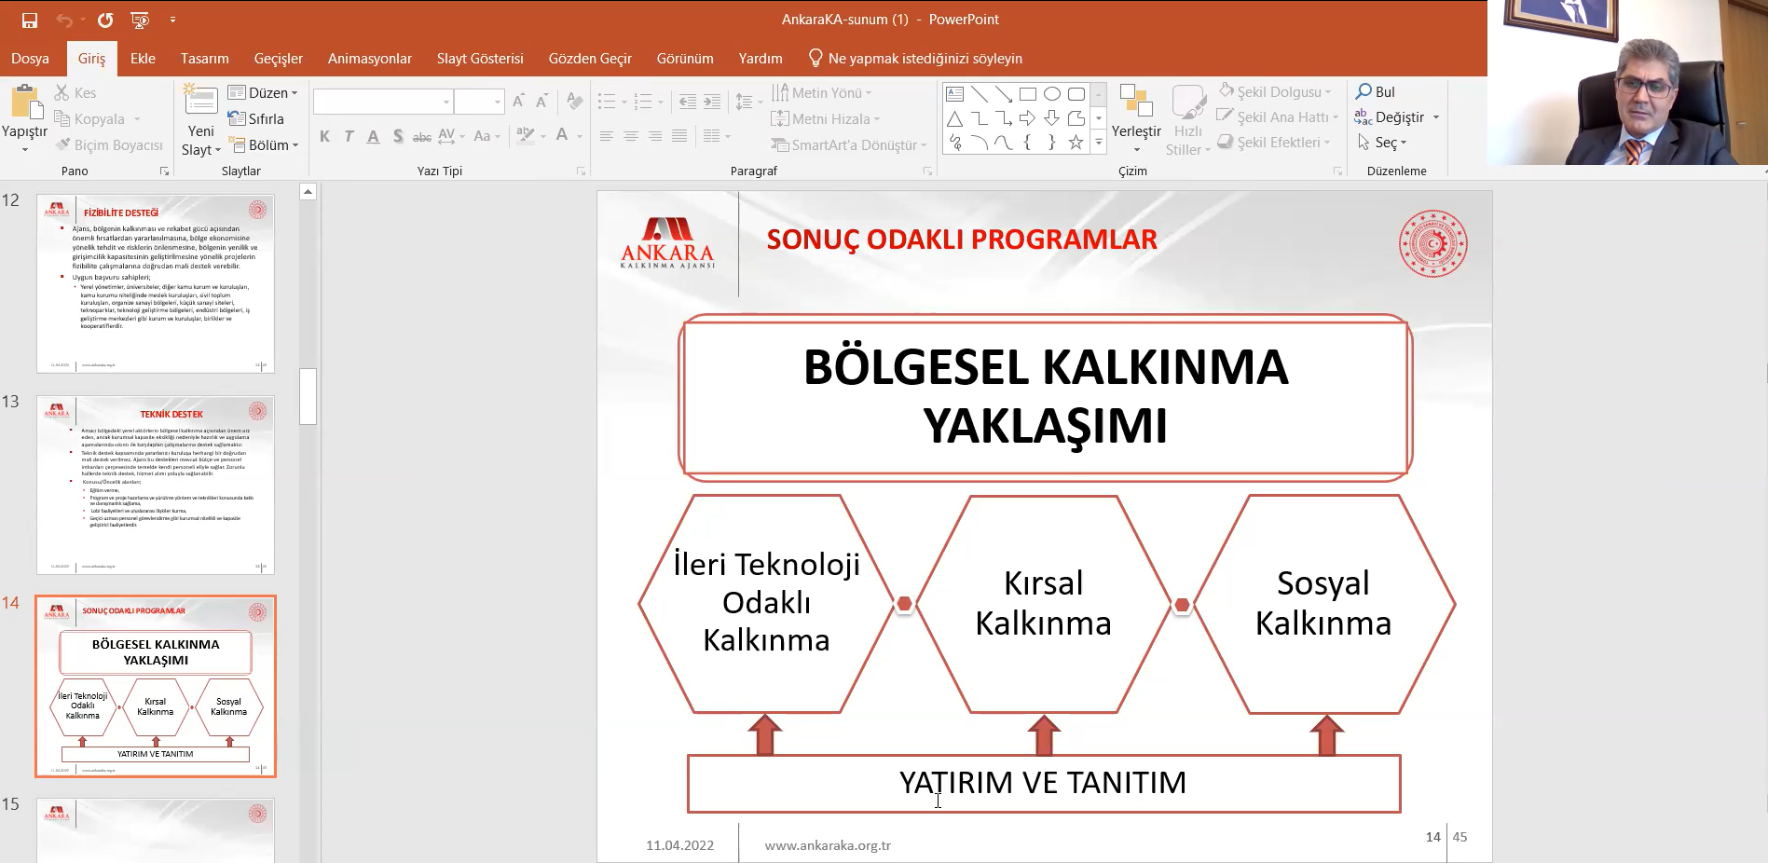
Task: Select the right arrow shape in gallery
Action: (x=1027, y=118)
